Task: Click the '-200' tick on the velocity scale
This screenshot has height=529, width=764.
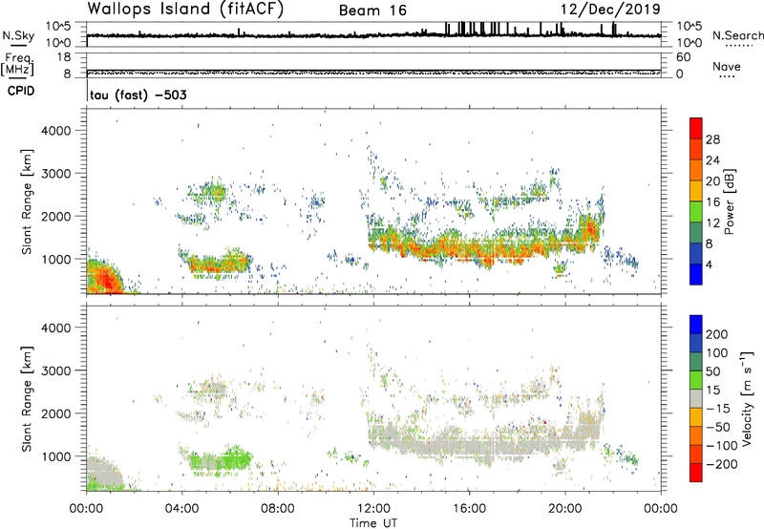Action: (721, 464)
